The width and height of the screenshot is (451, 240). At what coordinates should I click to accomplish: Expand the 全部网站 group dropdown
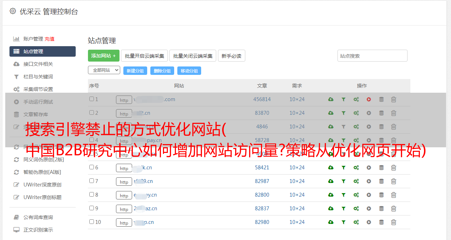tap(104, 70)
